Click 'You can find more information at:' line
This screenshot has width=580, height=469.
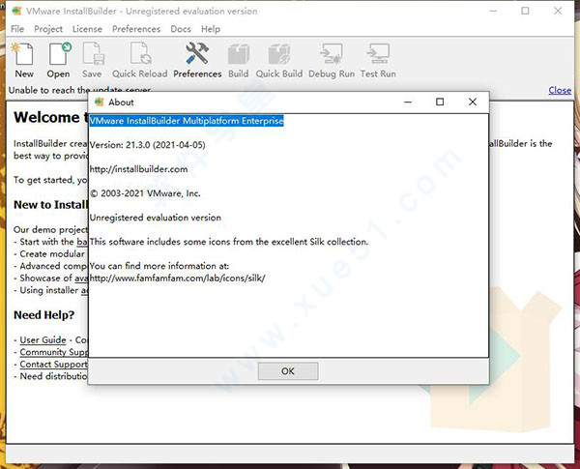coord(159,266)
